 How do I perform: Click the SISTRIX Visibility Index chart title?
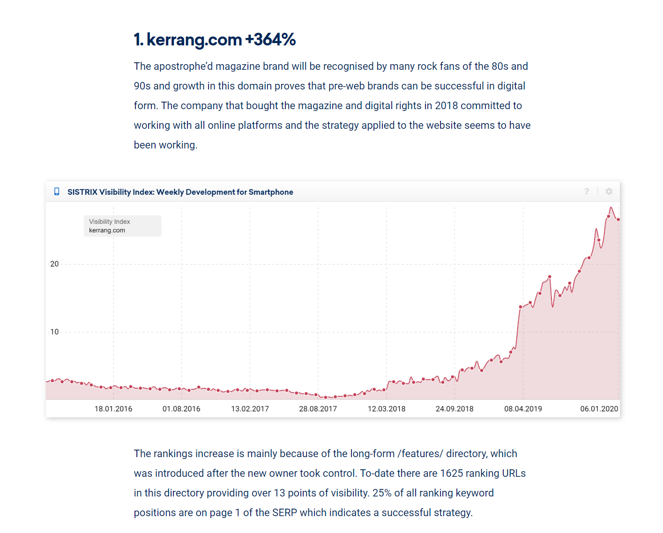(180, 192)
